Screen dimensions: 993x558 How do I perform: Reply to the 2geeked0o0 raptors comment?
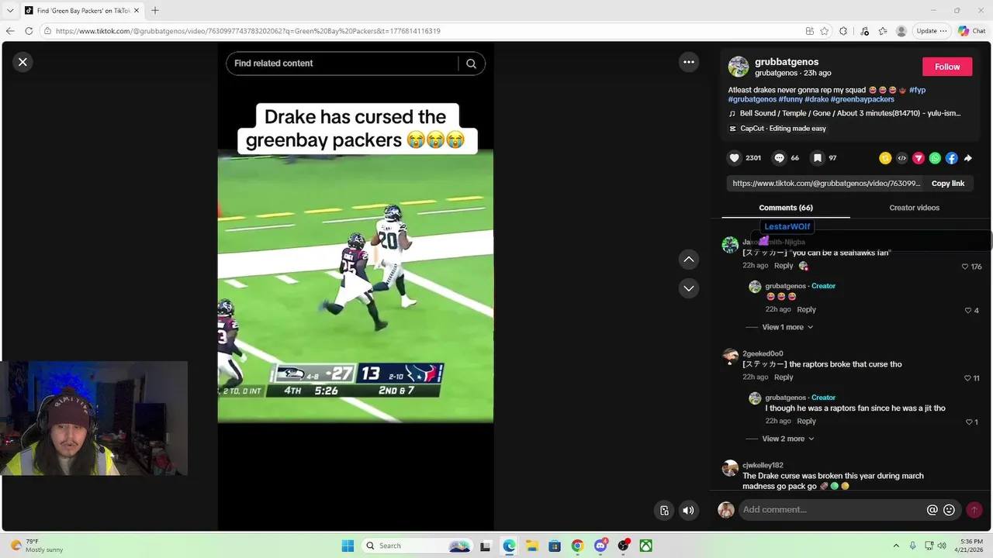[784, 377]
